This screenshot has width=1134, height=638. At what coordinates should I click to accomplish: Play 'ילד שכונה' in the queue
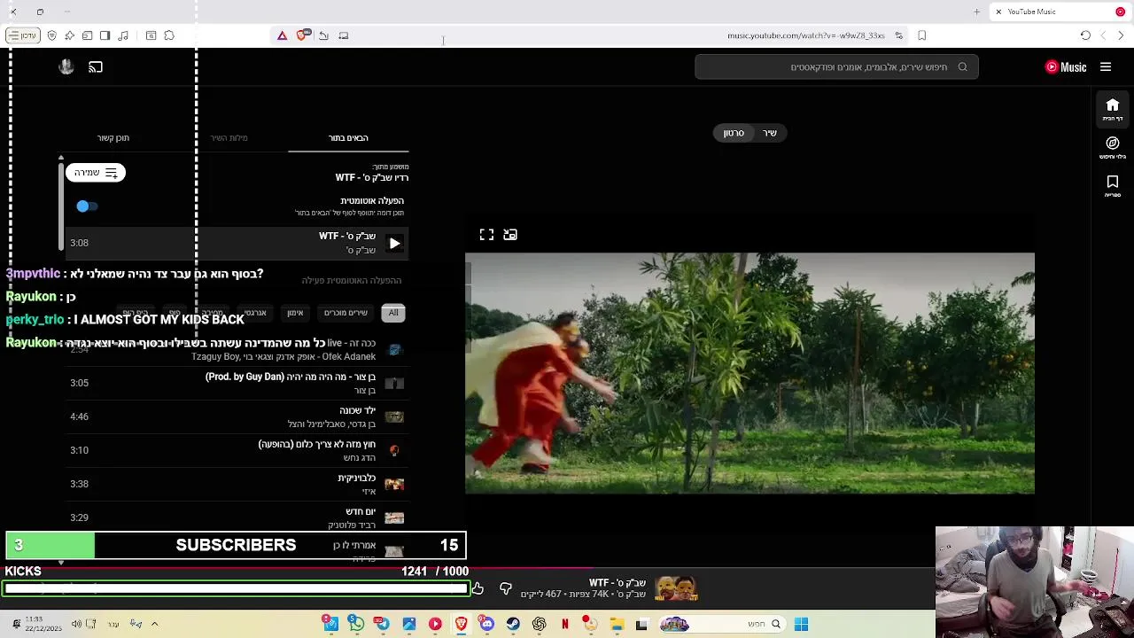237,416
